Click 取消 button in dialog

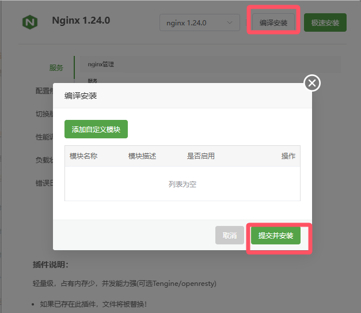(x=230, y=235)
